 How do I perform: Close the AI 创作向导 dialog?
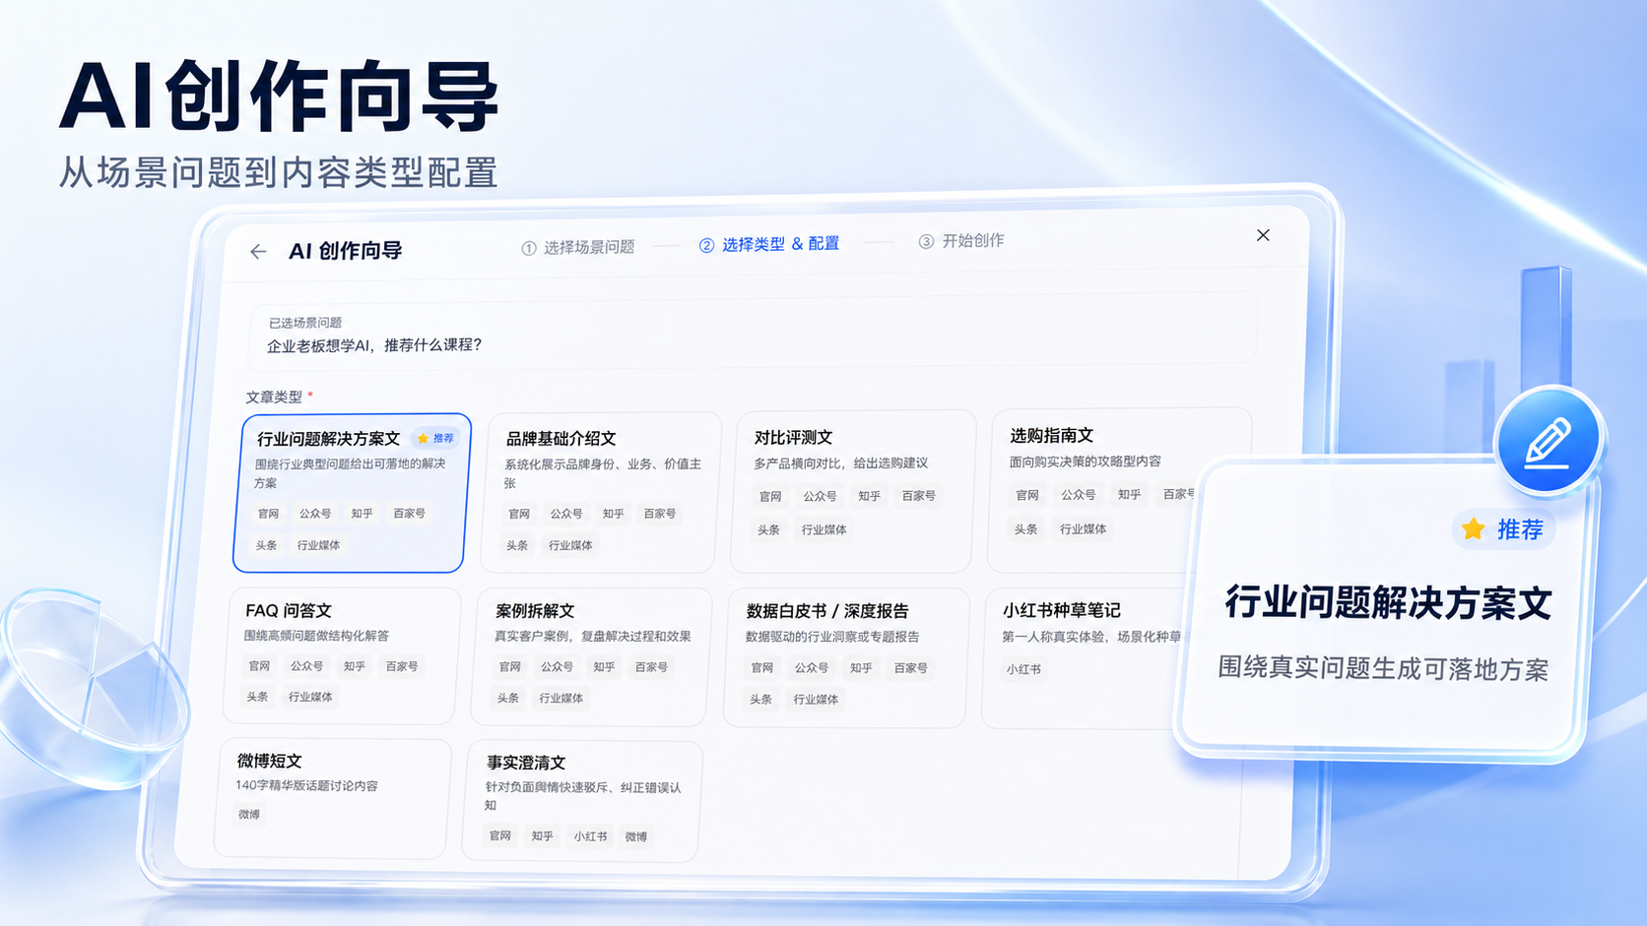coord(1263,235)
